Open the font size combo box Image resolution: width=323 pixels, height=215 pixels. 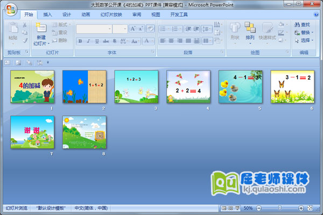120,29
